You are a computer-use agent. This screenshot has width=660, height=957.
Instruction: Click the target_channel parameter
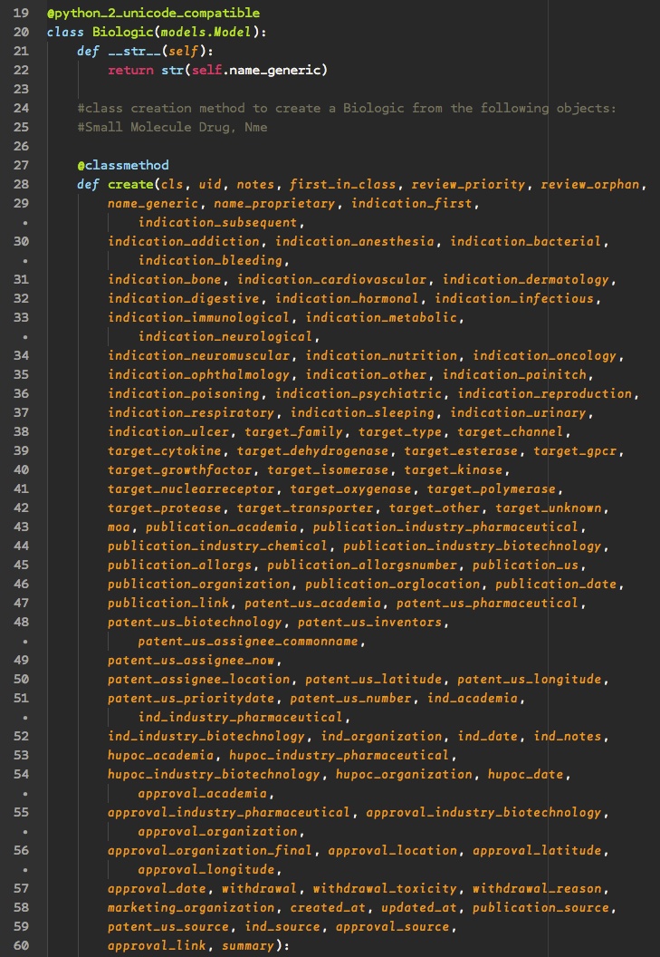click(x=511, y=431)
